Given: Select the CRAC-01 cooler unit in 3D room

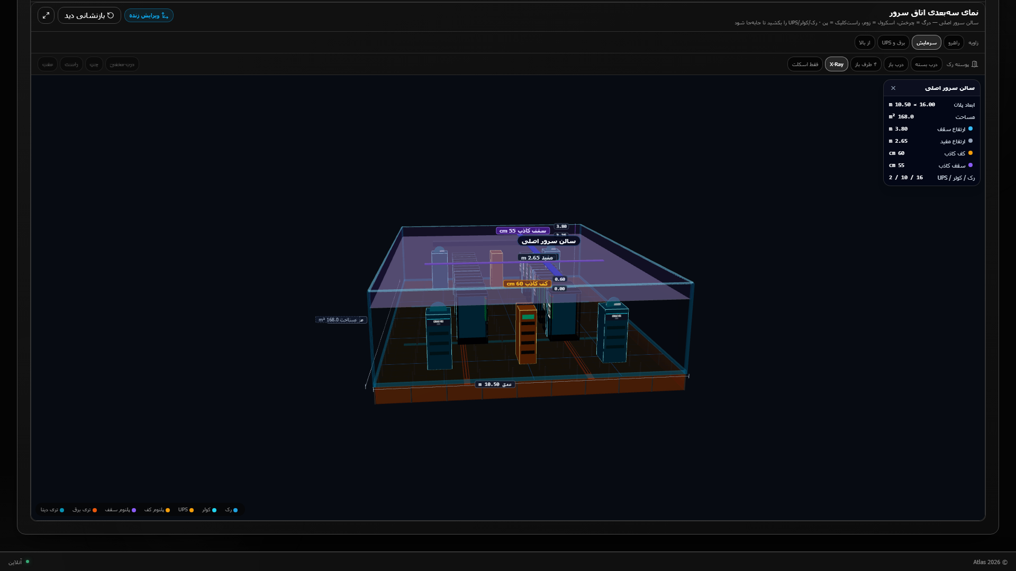Looking at the screenshot, I should click(x=613, y=331).
